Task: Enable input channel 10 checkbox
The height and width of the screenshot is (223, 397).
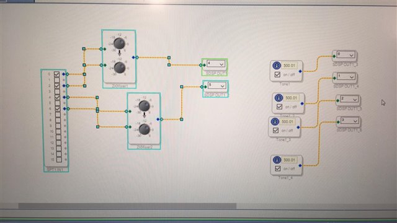Action: [58, 131]
